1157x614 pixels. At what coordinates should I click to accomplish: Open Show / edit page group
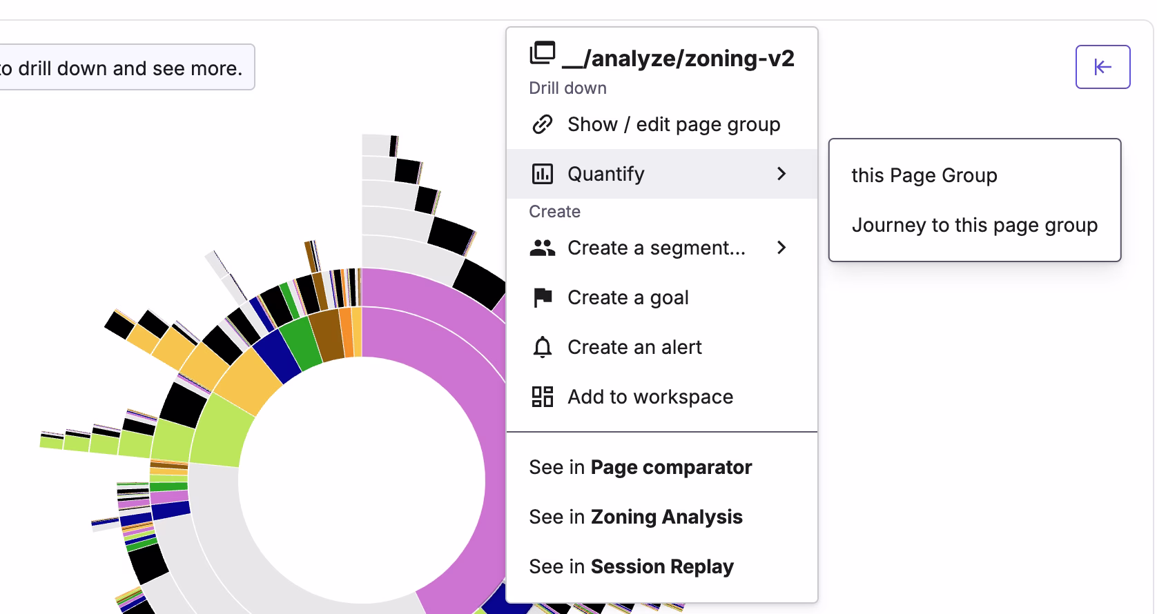pos(673,124)
